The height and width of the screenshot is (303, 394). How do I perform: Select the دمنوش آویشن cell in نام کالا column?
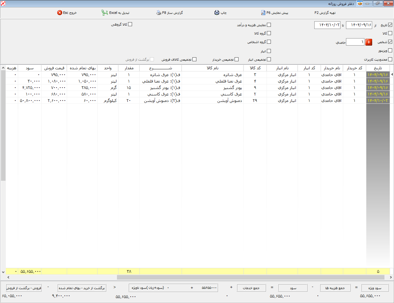coord(213,101)
